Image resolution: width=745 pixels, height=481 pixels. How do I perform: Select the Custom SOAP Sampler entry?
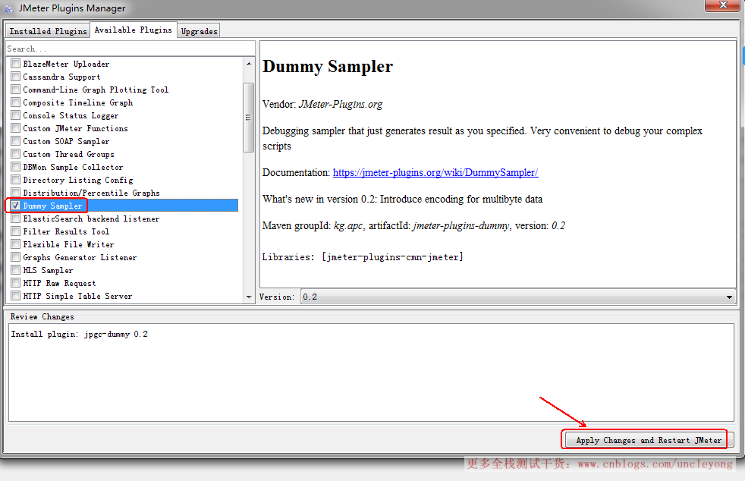(66, 141)
